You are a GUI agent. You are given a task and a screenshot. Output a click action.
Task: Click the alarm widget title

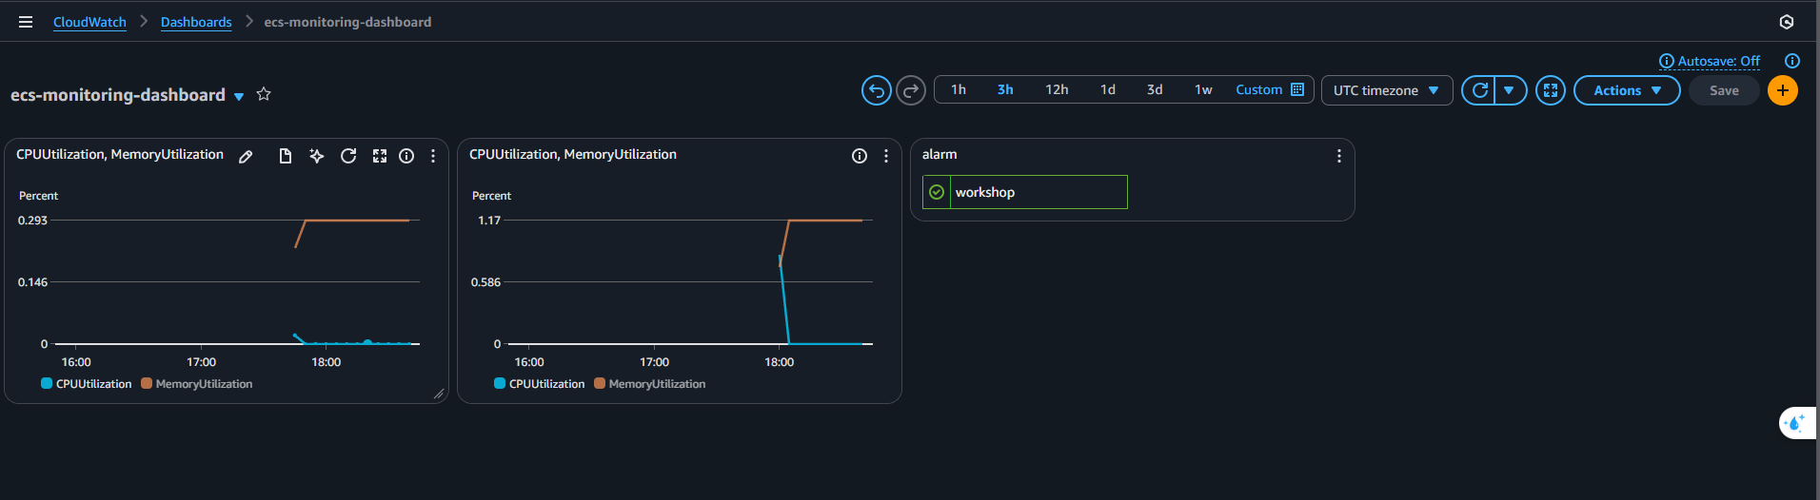click(940, 154)
